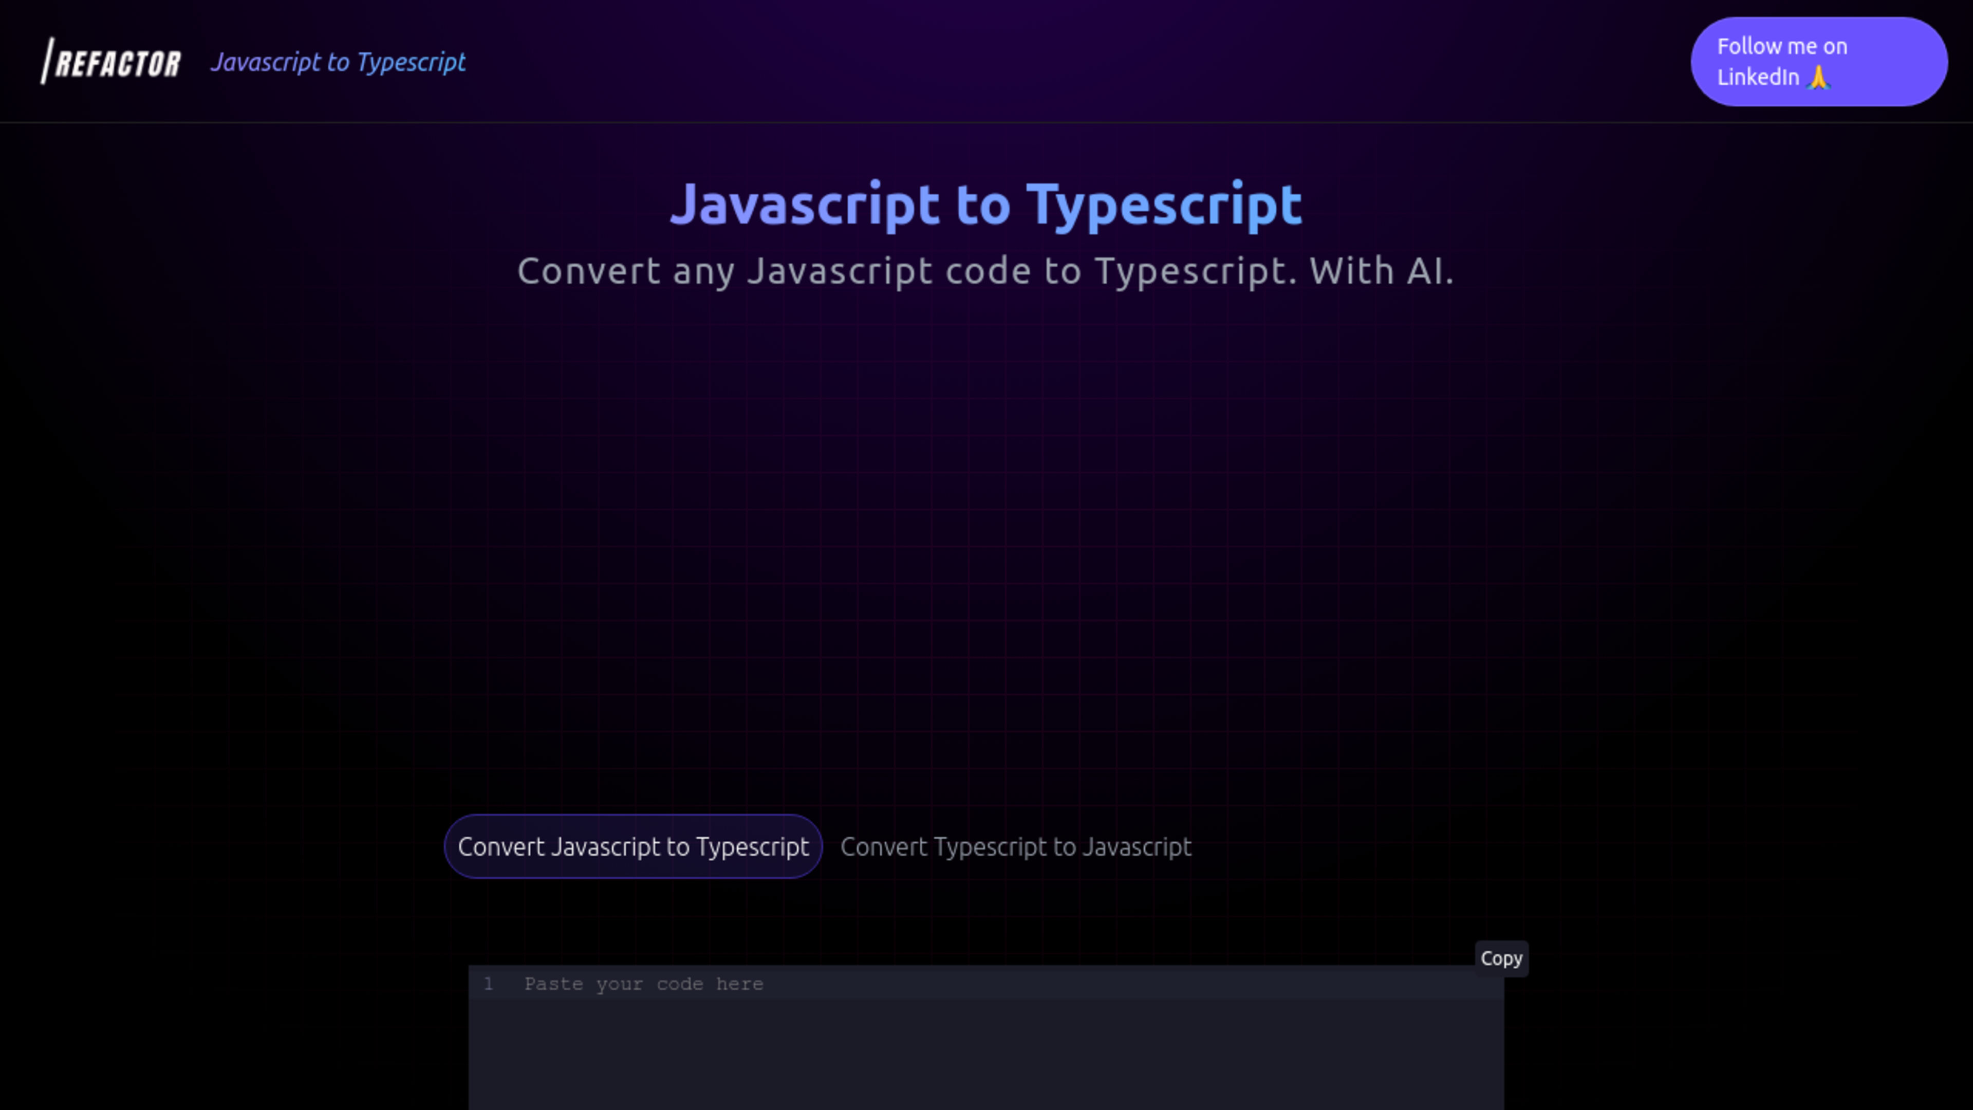Switch to Convert Typescript to Javascript tab
This screenshot has width=1973, height=1110.
click(x=1016, y=846)
